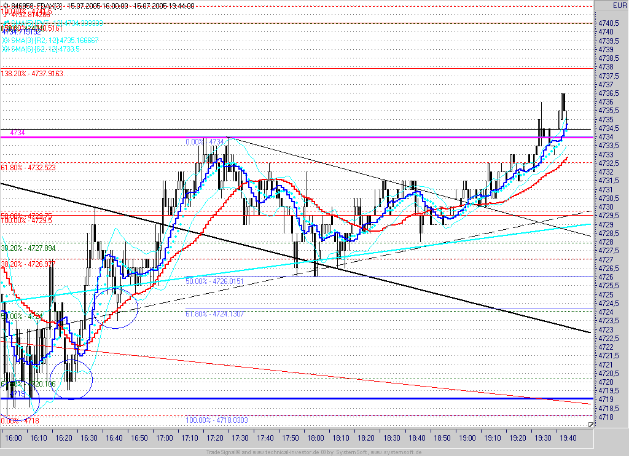The width and height of the screenshot is (629, 456).
Task: Click the 100.00% - 4718.0303 Fibonacci label
Action: click(217, 420)
